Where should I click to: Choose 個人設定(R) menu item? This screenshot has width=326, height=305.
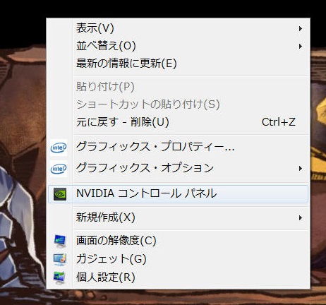(178, 277)
